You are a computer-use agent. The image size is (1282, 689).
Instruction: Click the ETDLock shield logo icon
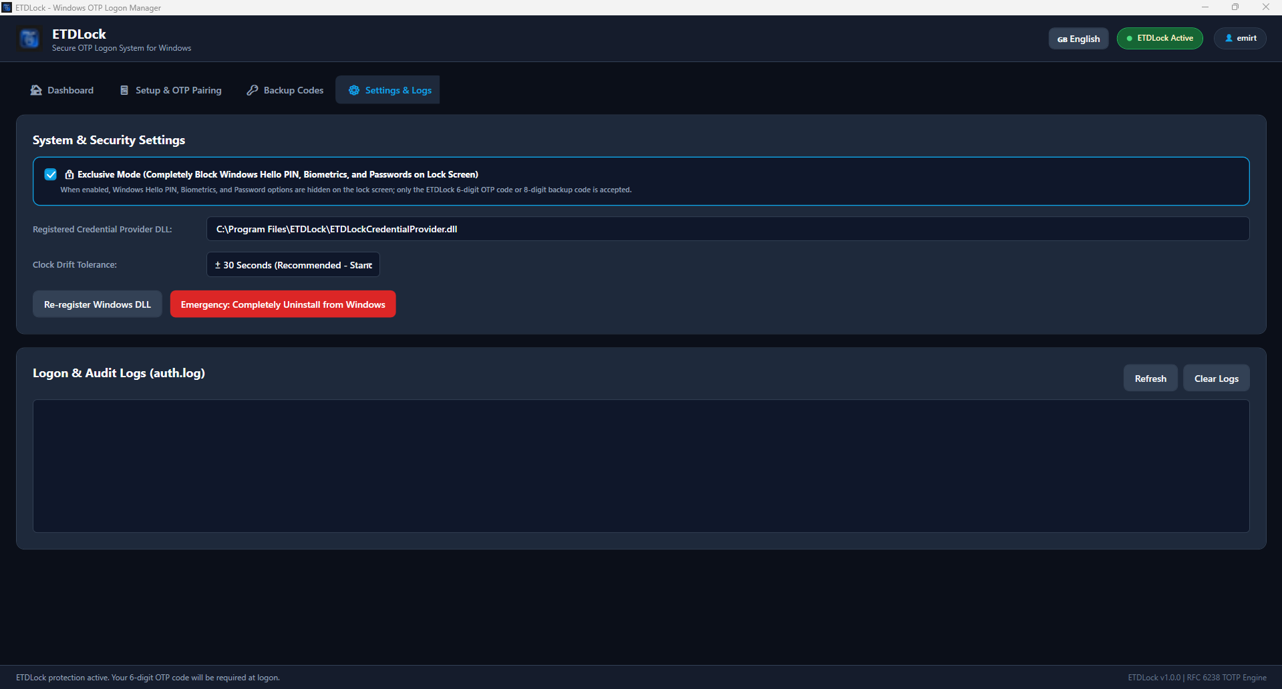[x=29, y=39]
